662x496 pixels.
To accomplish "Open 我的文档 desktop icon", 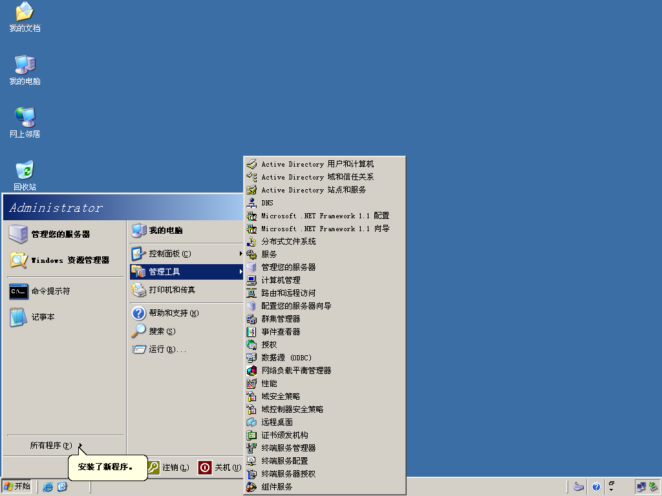I will [x=25, y=17].
